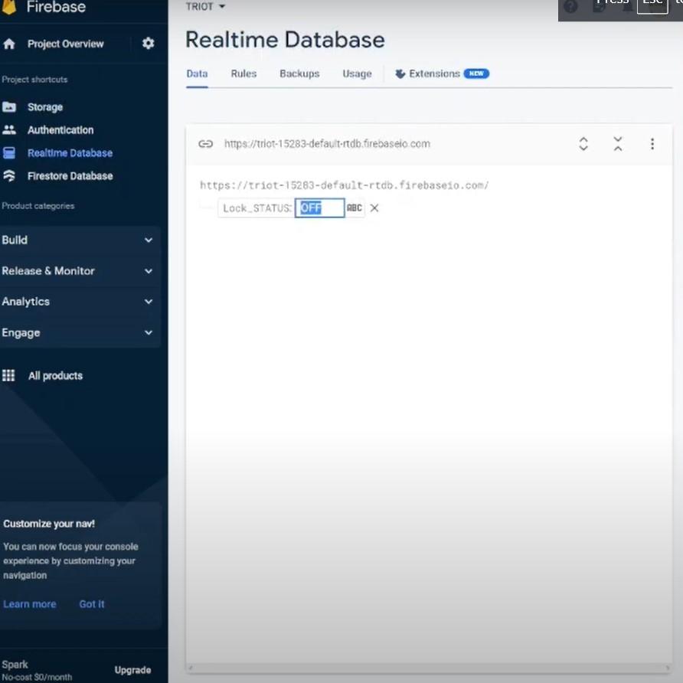Image resolution: width=683 pixels, height=683 pixels.
Task: Open the database three-dot options menu
Action: click(652, 143)
